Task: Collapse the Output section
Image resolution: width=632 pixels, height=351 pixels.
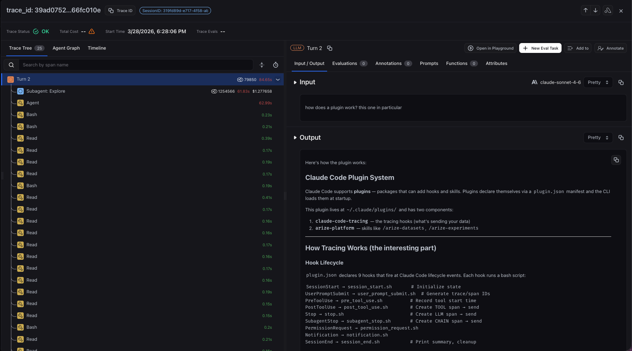Action: 295,138
